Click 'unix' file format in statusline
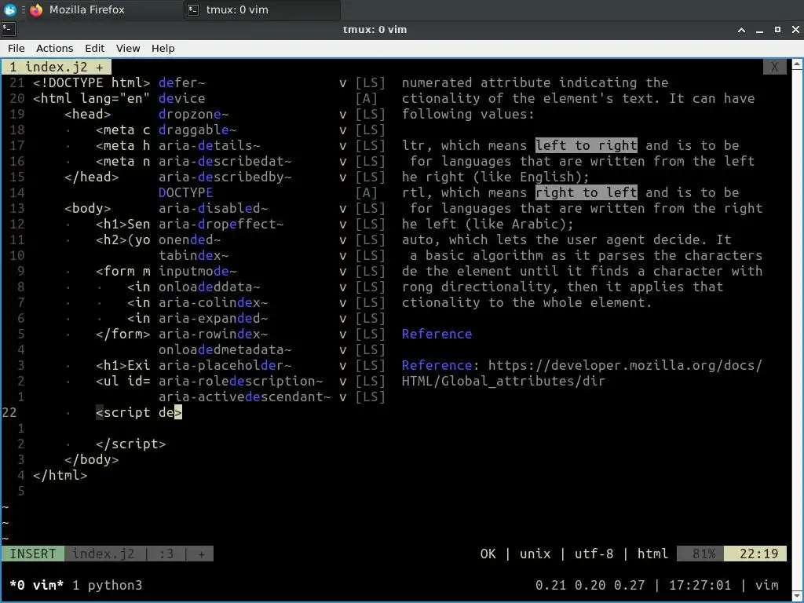The image size is (804, 603). click(535, 554)
